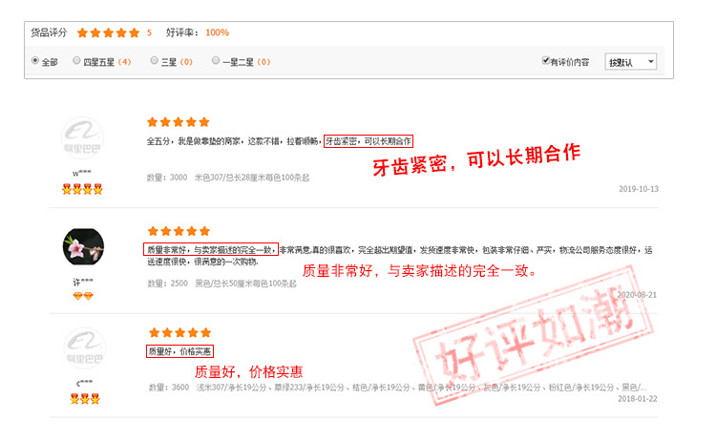
Task: Click the date 2020-08-21
Action: pyautogui.click(x=637, y=295)
